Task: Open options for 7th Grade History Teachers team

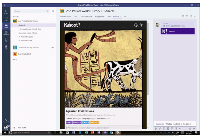Action: pos(53,47)
